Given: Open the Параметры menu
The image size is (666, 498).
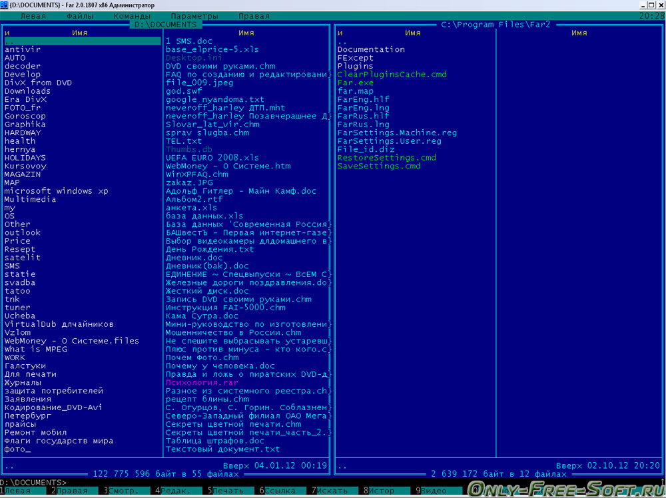Looking at the screenshot, I should [194, 16].
